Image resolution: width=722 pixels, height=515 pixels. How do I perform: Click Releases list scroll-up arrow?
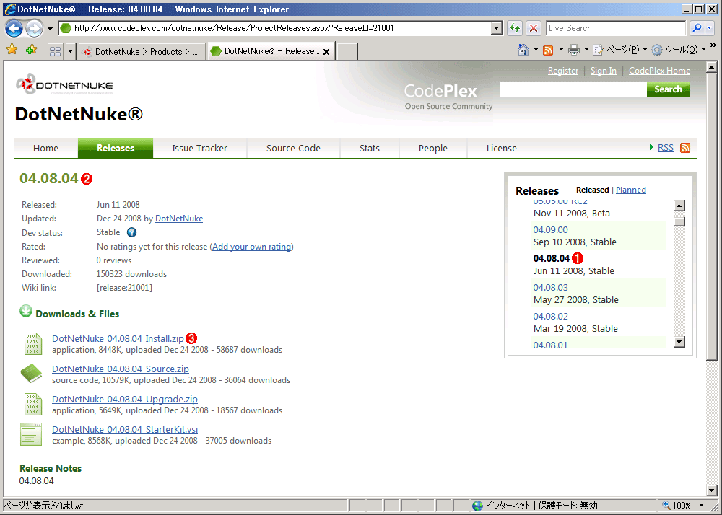click(679, 205)
